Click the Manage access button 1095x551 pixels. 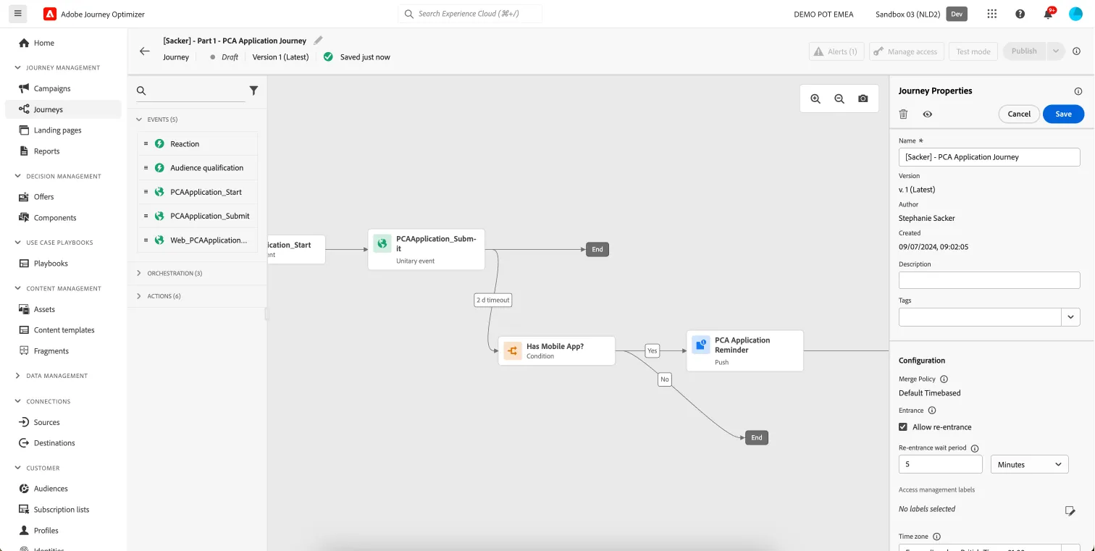[906, 51]
